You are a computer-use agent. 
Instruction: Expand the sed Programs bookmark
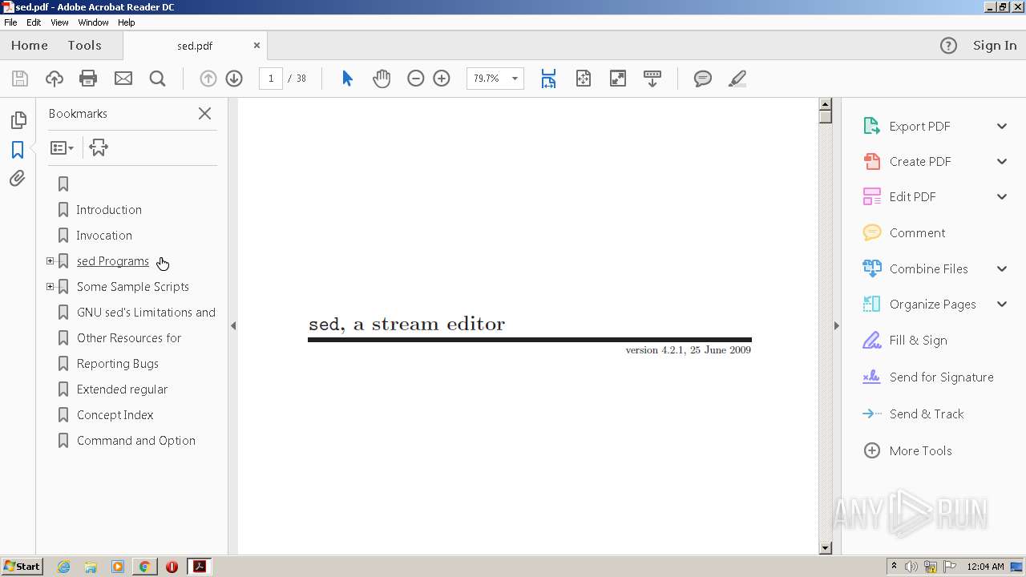click(50, 261)
